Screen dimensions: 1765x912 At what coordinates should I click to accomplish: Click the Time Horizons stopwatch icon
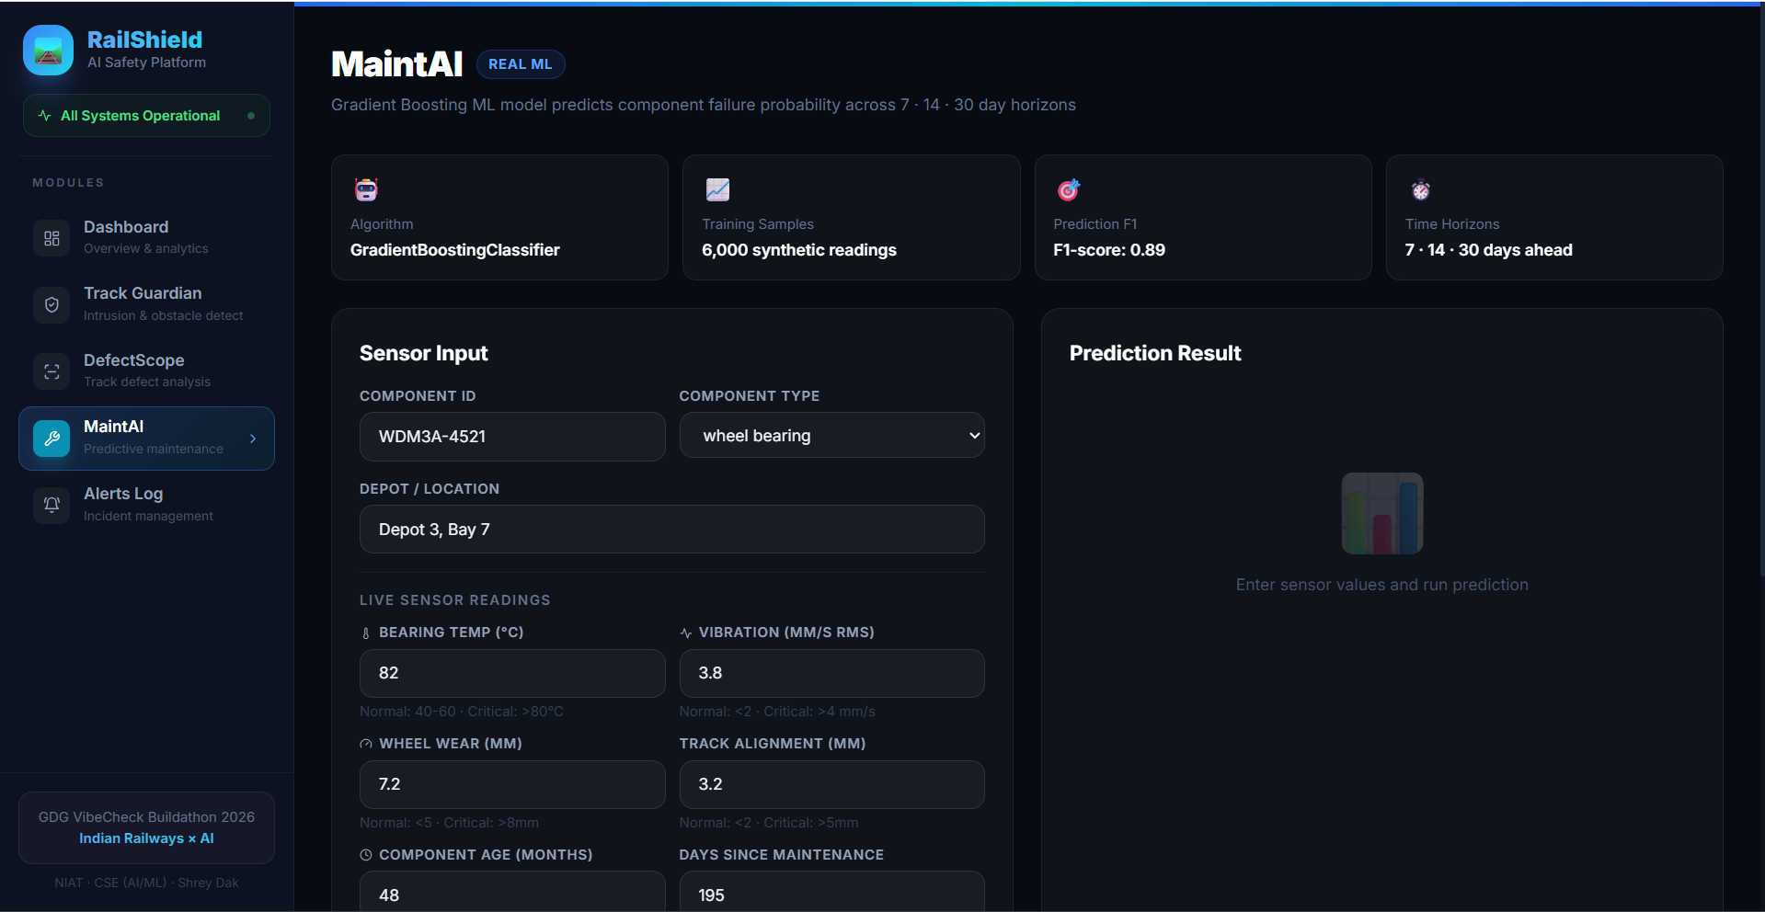click(x=1420, y=190)
